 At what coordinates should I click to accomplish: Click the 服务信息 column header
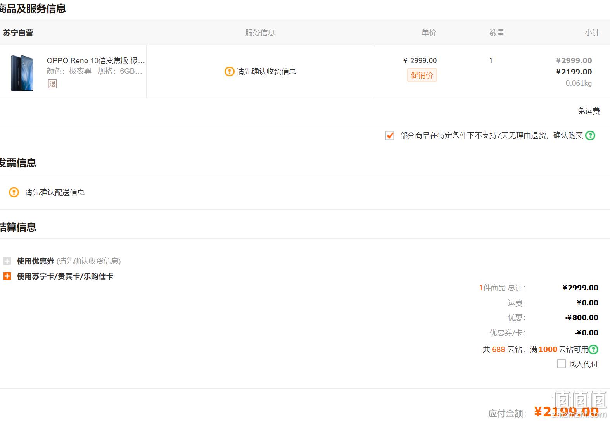260,33
